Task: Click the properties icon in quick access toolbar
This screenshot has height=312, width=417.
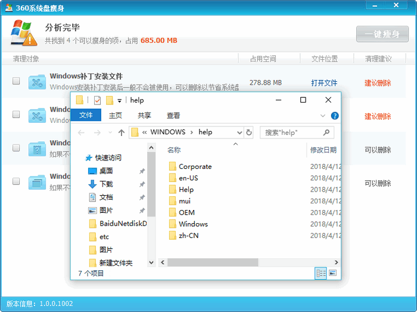Action: [98, 100]
